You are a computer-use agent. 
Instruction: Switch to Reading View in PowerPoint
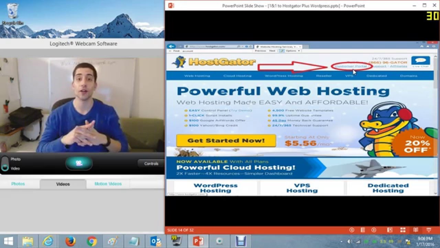(416, 230)
